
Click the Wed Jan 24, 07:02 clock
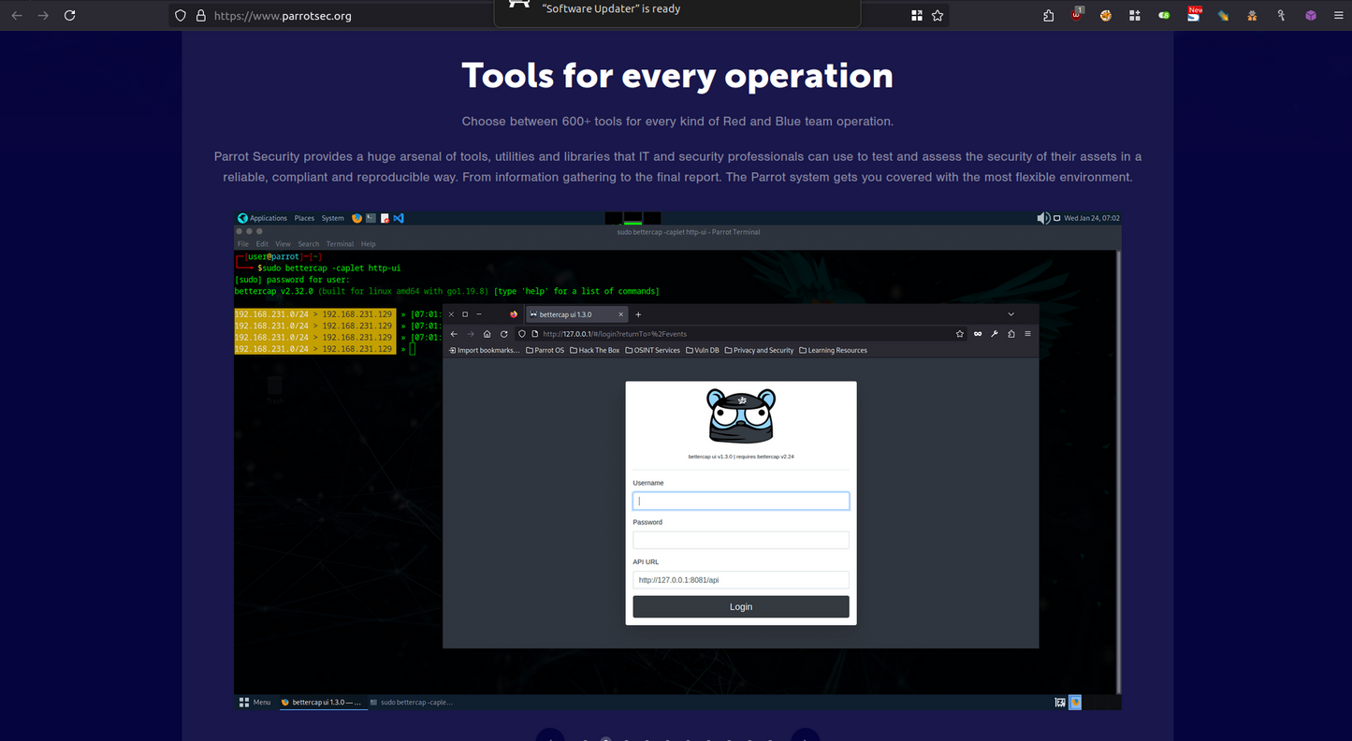(1091, 218)
